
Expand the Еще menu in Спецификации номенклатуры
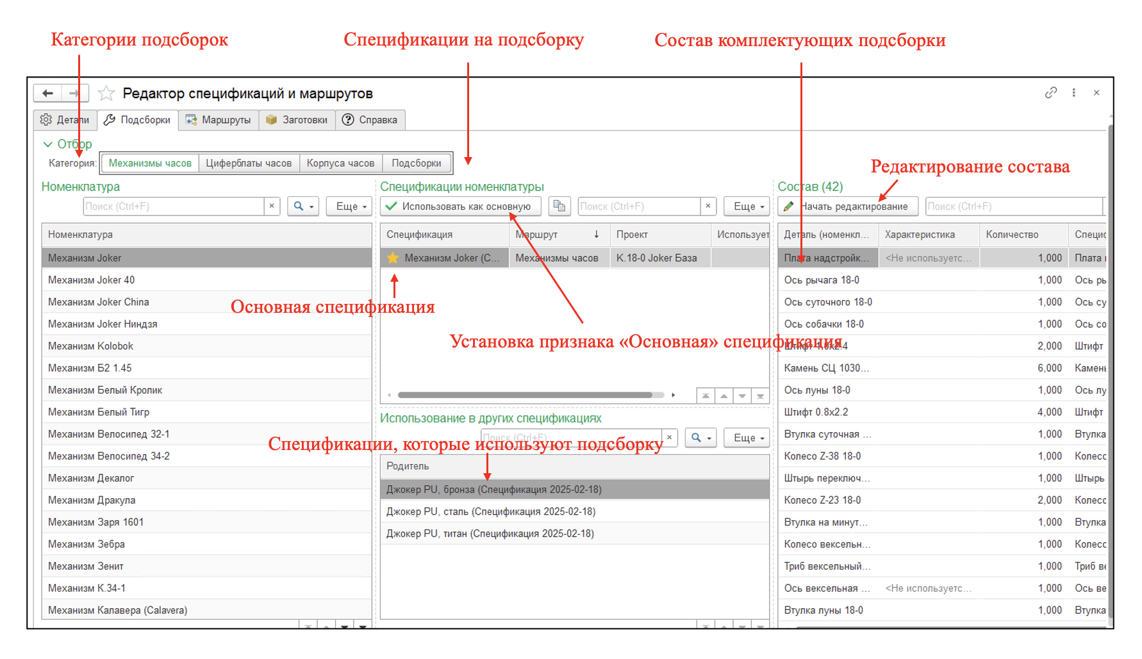point(747,206)
